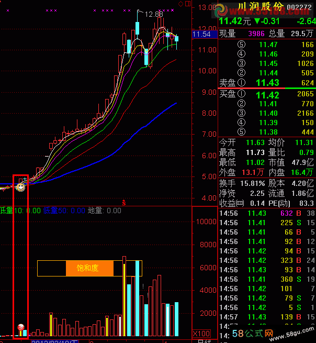Click the 现量 value 3986
316x343 pixels.
click(x=256, y=34)
